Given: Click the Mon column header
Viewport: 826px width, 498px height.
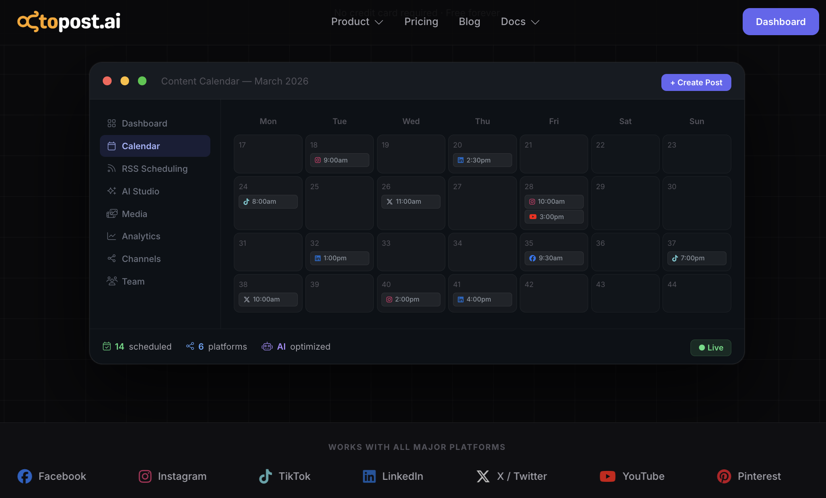Looking at the screenshot, I should (x=268, y=121).
